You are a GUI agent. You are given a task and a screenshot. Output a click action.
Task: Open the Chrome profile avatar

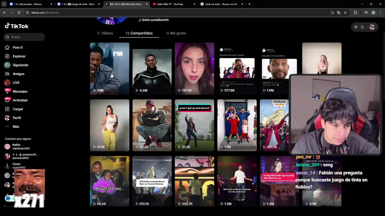(373, 13)
